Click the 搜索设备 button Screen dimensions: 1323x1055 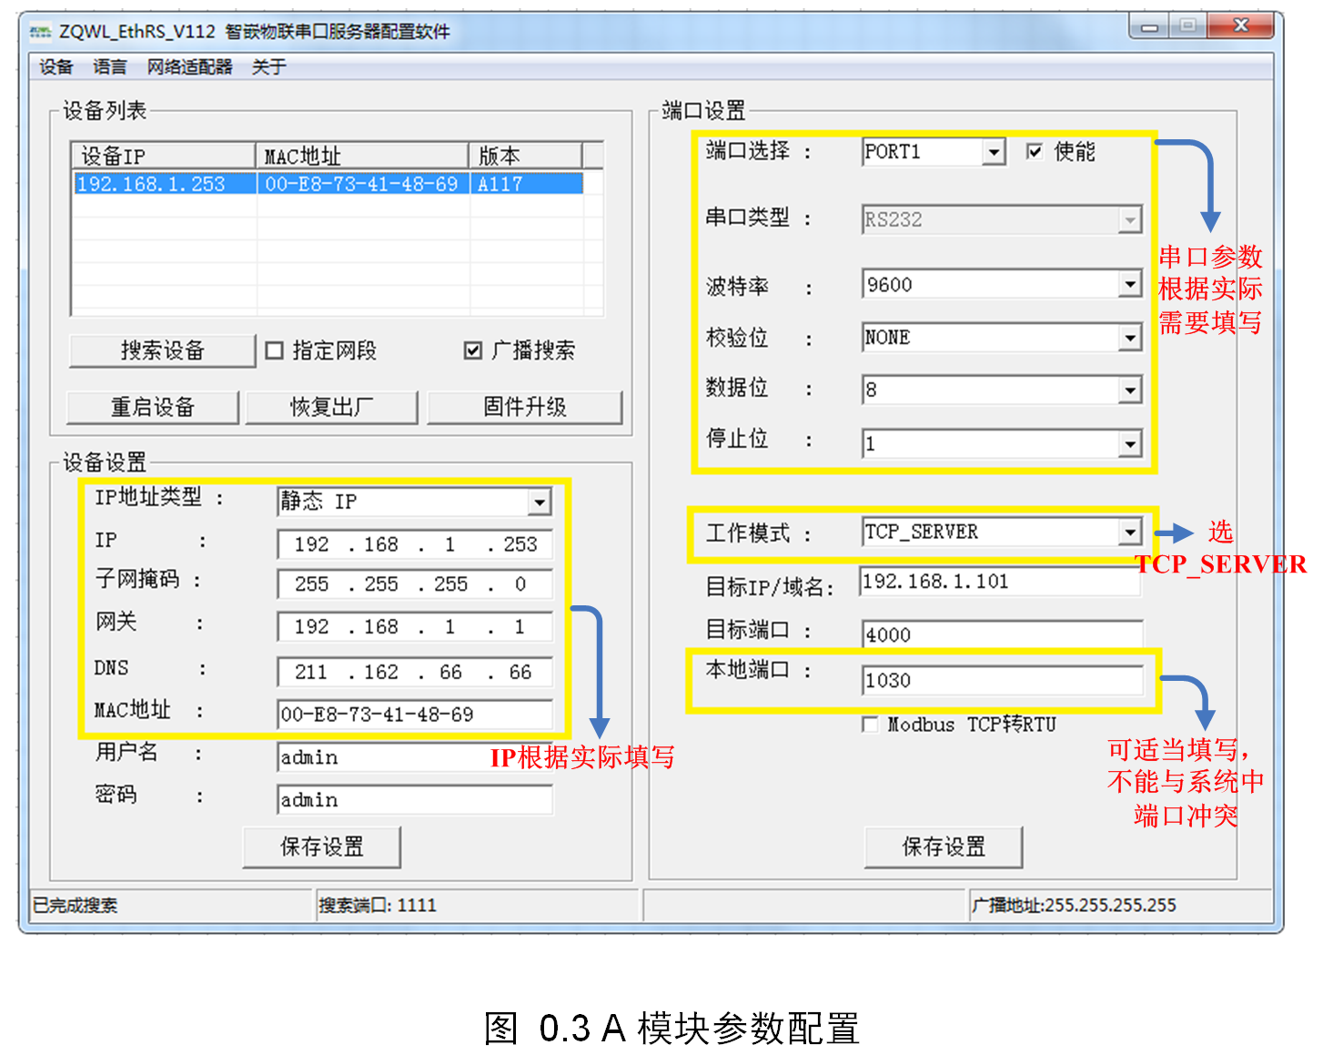click(x=162, y=350)
